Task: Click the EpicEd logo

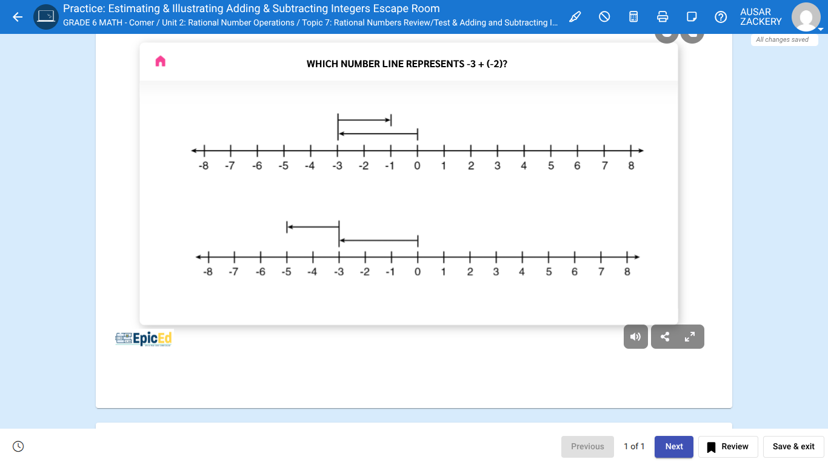Action: coord(143,338)
